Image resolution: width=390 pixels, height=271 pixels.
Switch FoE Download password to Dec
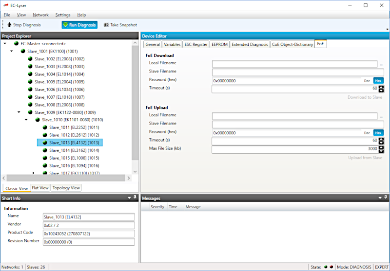coord(367,81)
